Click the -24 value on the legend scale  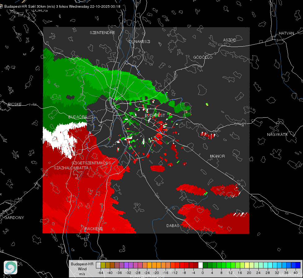[x=147, y=273]
